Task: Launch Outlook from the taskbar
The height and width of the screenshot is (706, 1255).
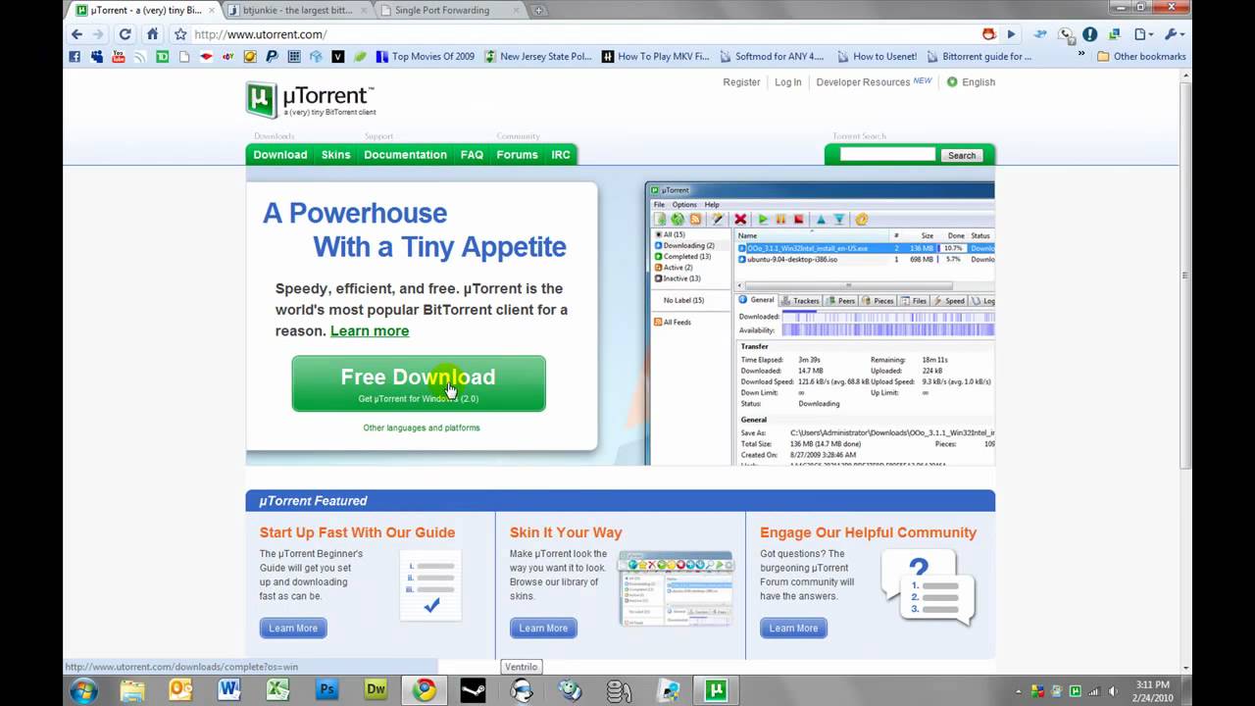Action: click(181, 690)
